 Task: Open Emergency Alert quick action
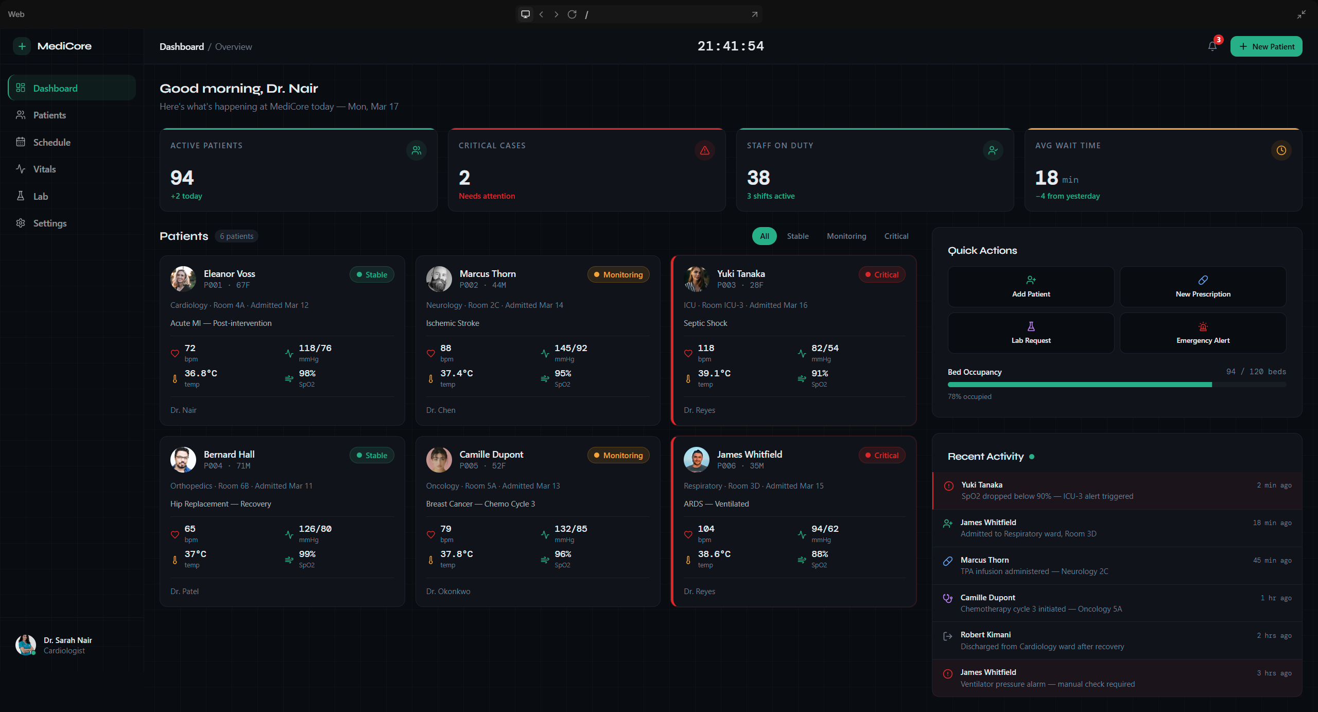[x=1203, y=333]
